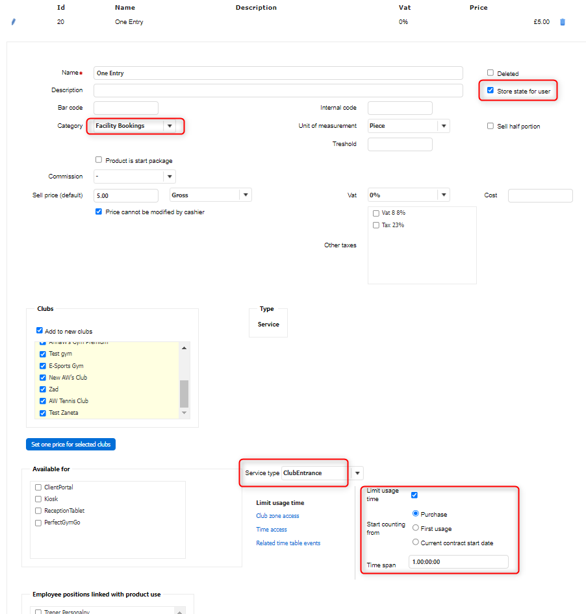This screenshot has height=614, width=586.
Task: Click the Bar code input field
Action: click(x=126, y=108)
